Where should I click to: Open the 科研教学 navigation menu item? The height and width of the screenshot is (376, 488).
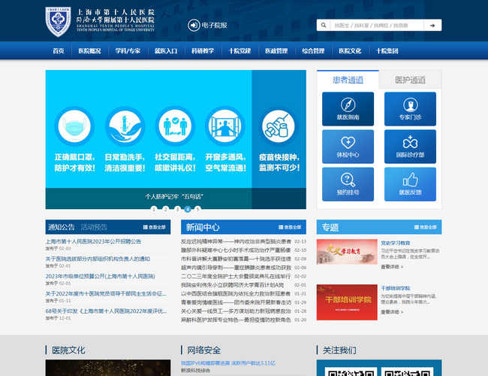click(203, 51)
